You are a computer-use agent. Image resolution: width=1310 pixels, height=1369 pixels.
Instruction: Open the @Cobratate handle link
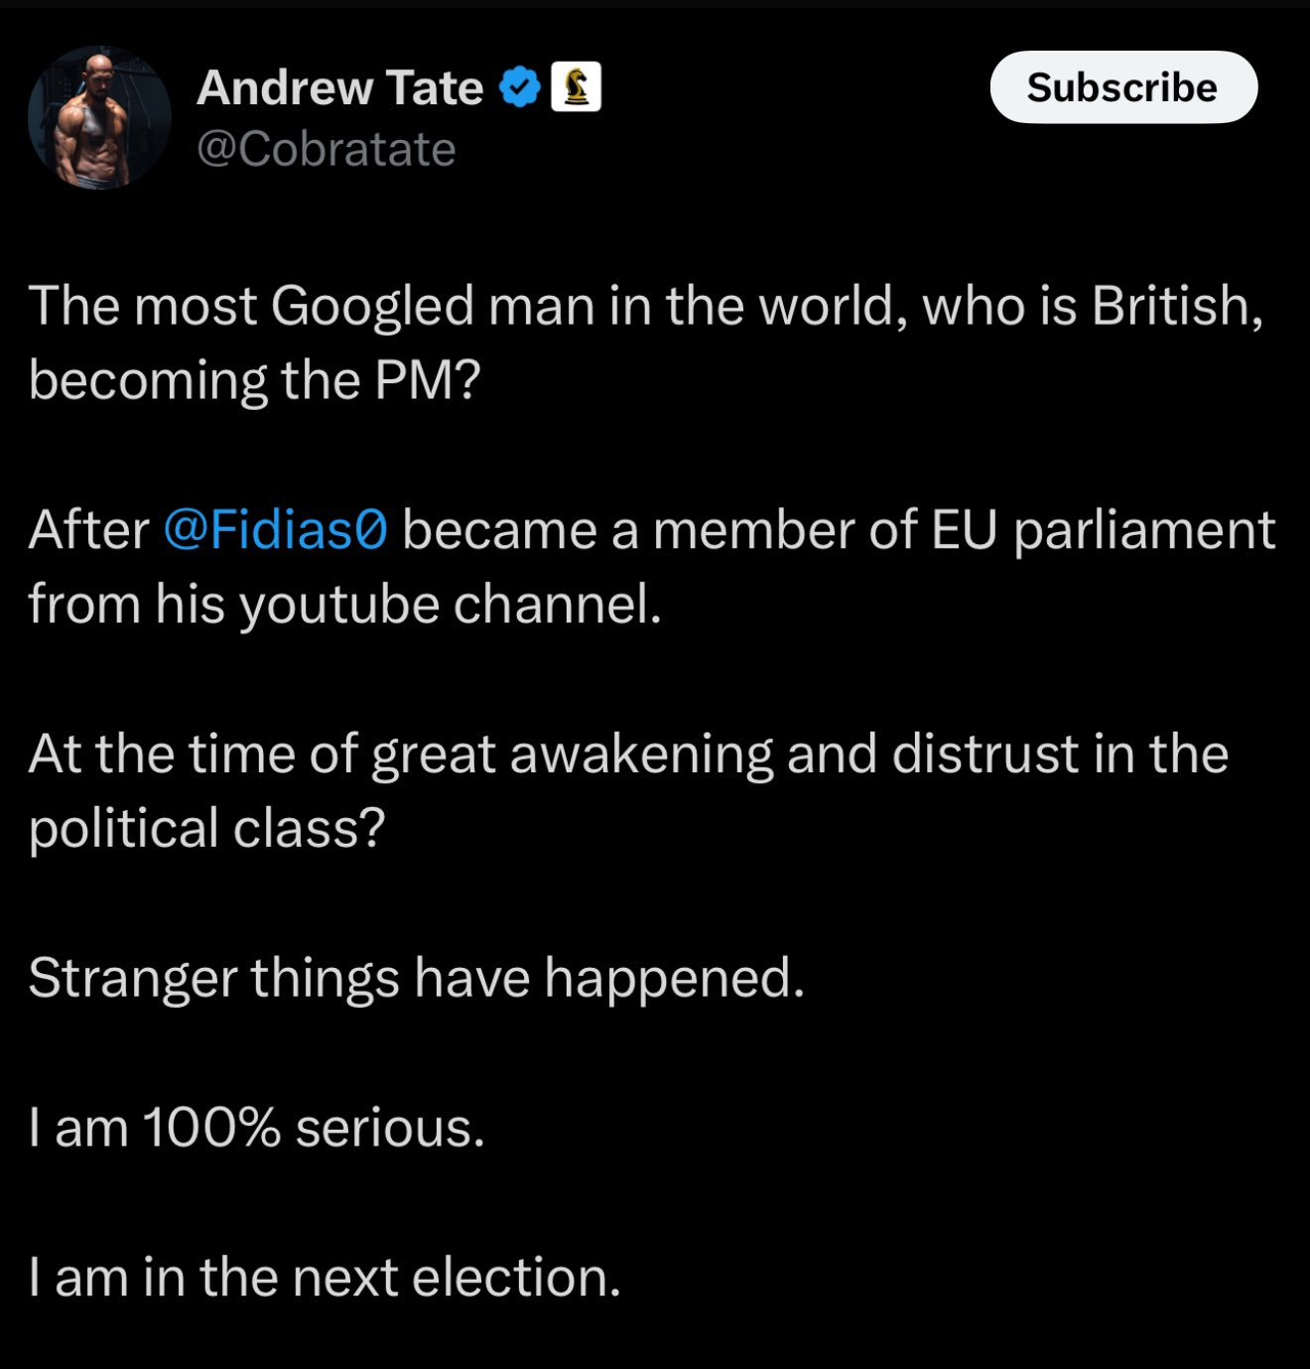(x=327, y=150)
